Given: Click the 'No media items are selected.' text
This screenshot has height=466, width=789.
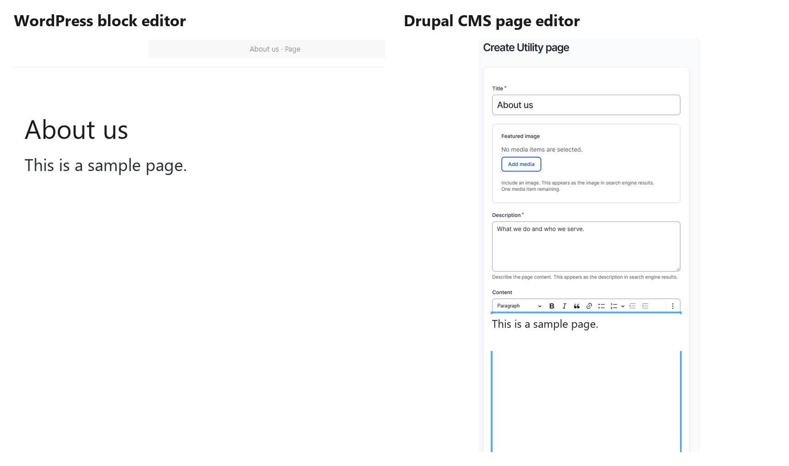Looking at the screenshot, I should click(x=542, y=150).
